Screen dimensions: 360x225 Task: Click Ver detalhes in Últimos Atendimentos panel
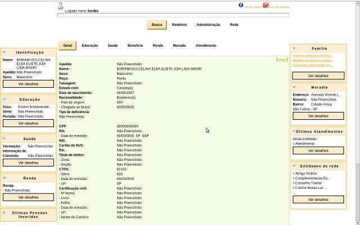[x=318, y=151]
